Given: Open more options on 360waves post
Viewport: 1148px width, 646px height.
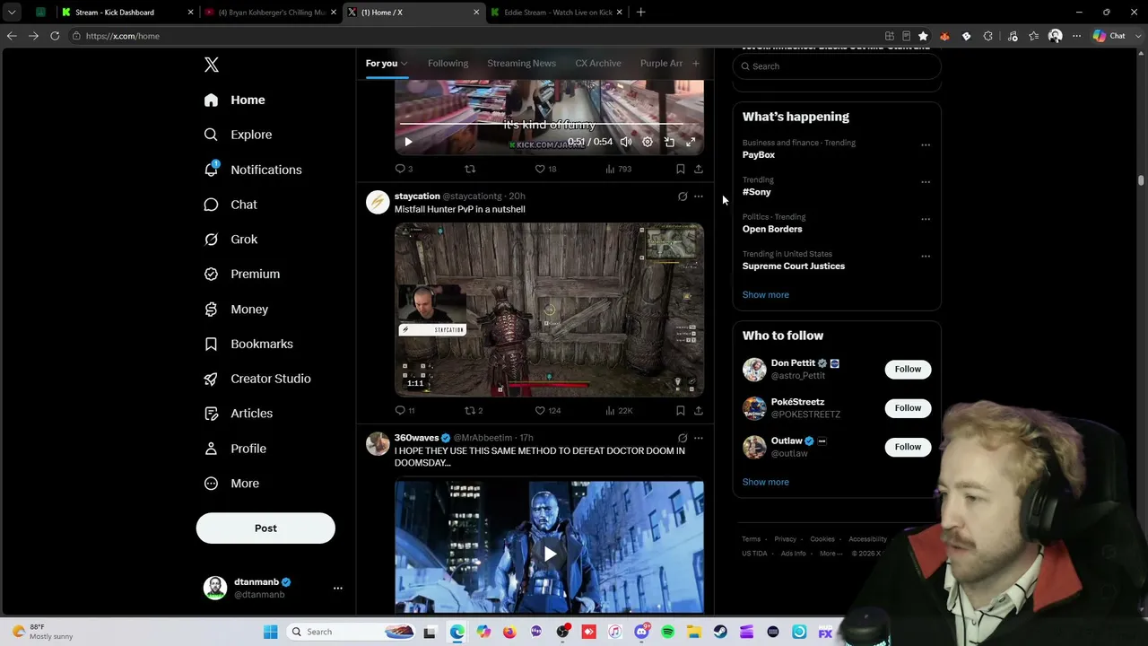Looking at the screenshot, I should pos(699,438).
